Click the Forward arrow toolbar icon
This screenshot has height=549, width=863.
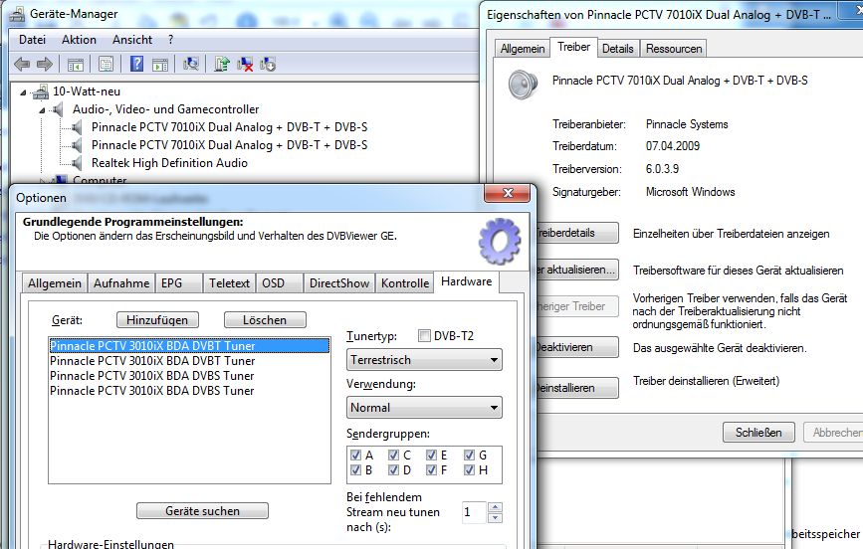pyautogui.click(x=45, y=64)
